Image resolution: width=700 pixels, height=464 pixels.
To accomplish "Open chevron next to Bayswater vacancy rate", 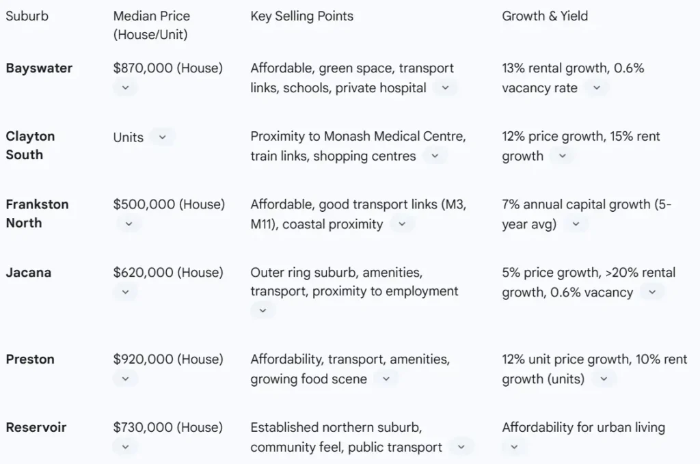I will pyautogui.click(x=596, y=87).
